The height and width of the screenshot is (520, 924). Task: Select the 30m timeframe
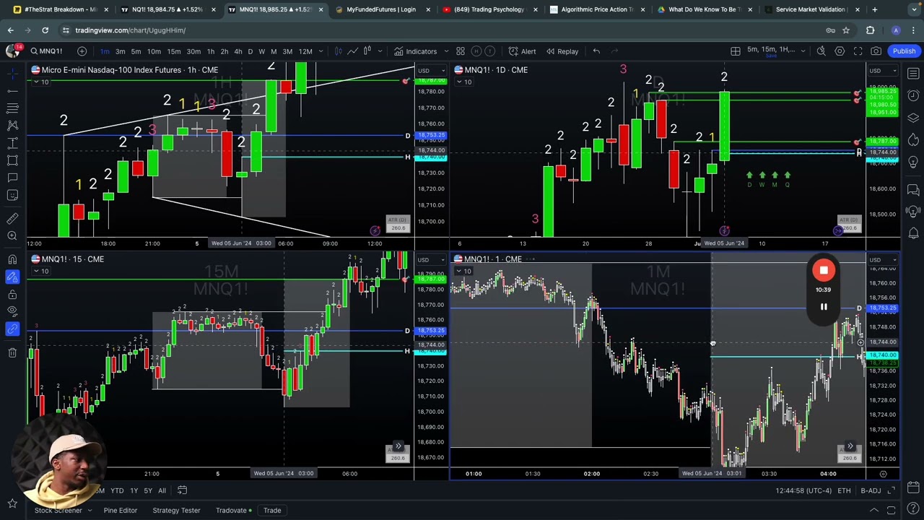point(193,51)
